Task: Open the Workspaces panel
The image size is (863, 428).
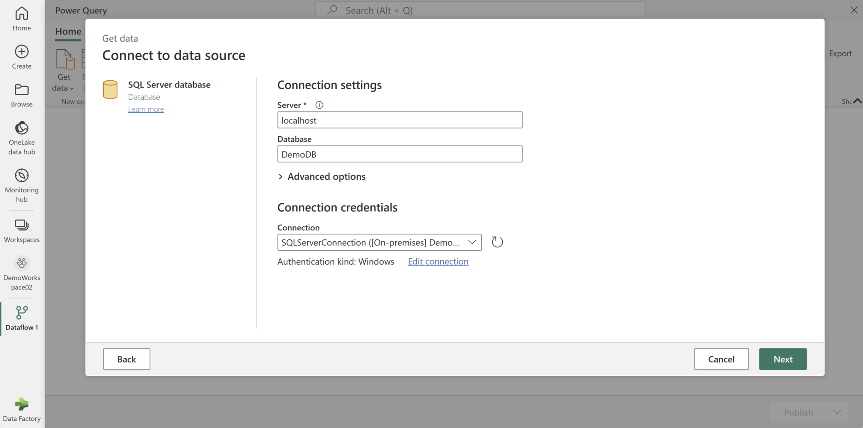Action: point(21,229)
